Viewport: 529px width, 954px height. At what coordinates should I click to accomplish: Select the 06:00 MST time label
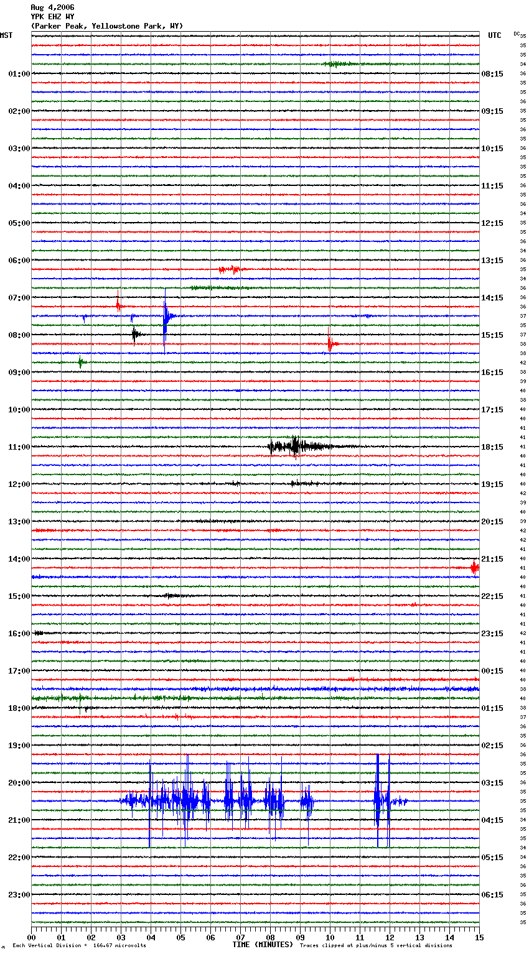tap(19, 261)
